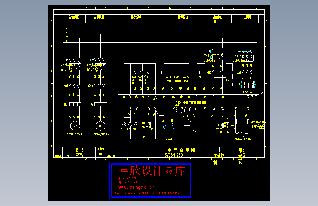Select drawing number 13#C84125B
Screen dimensions: 318x206
pos(173,155)
